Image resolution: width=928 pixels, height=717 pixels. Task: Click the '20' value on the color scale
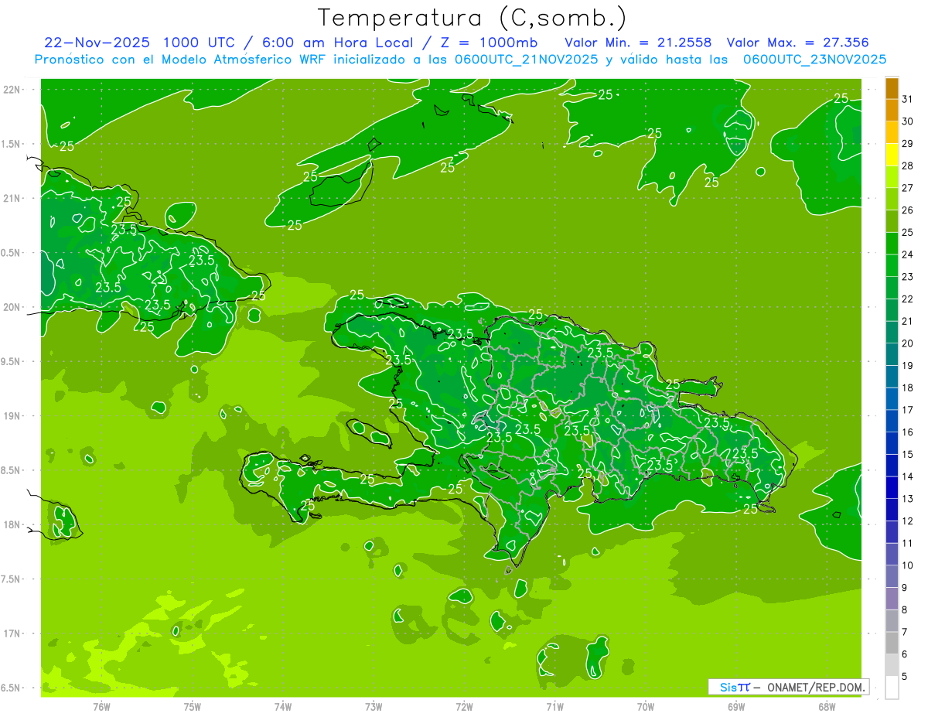908,343
